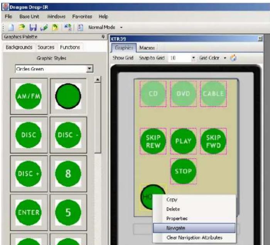Viewport: 270px width, 245px height.
Task: Click the palette scrollbar thumb
Action: click(98, 118)
